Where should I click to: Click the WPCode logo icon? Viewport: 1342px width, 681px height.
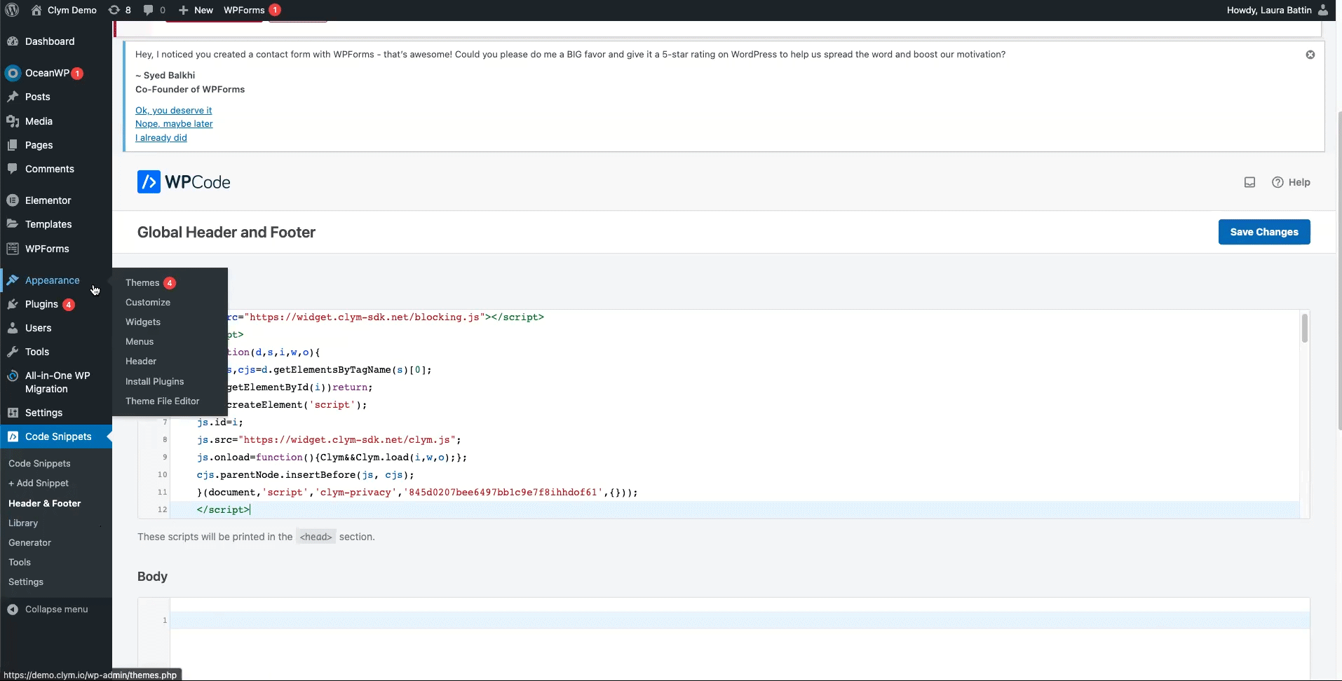click(149, 182)
